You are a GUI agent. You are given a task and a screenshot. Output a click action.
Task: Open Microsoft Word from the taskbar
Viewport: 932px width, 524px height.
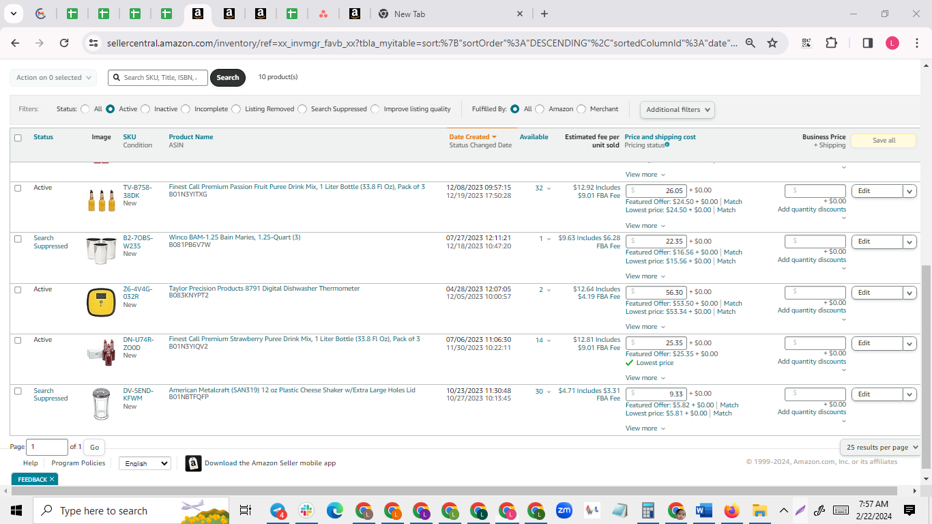pyautogui.click(x=703, y=510)
